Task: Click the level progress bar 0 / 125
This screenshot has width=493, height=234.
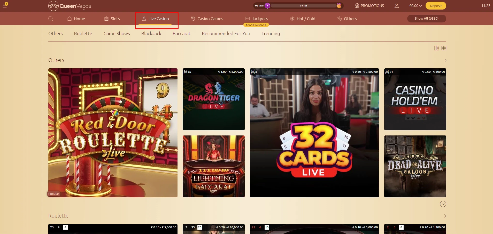Action: click(x=304, y=6)
